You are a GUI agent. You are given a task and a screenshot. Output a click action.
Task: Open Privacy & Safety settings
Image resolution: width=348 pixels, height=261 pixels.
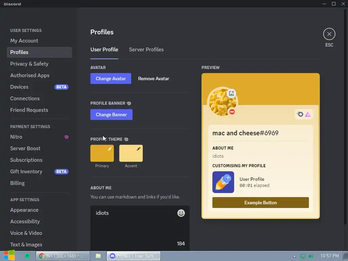pos(39,64)
